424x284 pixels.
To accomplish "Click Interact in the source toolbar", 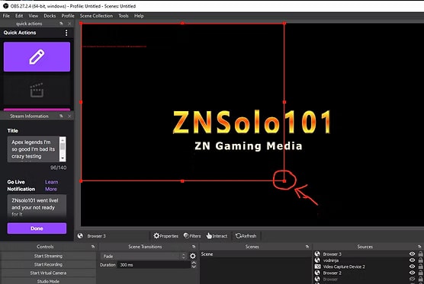I will click(x=217, y=236).
